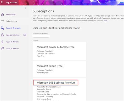124x101 pixels.
Task: Collapse the sidebar with the chevron
Action: [x=25, y=8]
